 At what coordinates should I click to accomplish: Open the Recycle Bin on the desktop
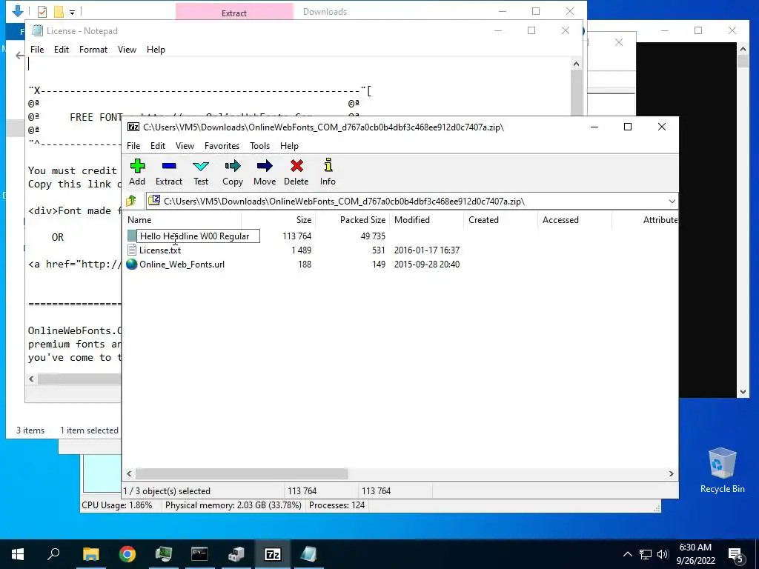pyautogui.click(x=722, y=470)
